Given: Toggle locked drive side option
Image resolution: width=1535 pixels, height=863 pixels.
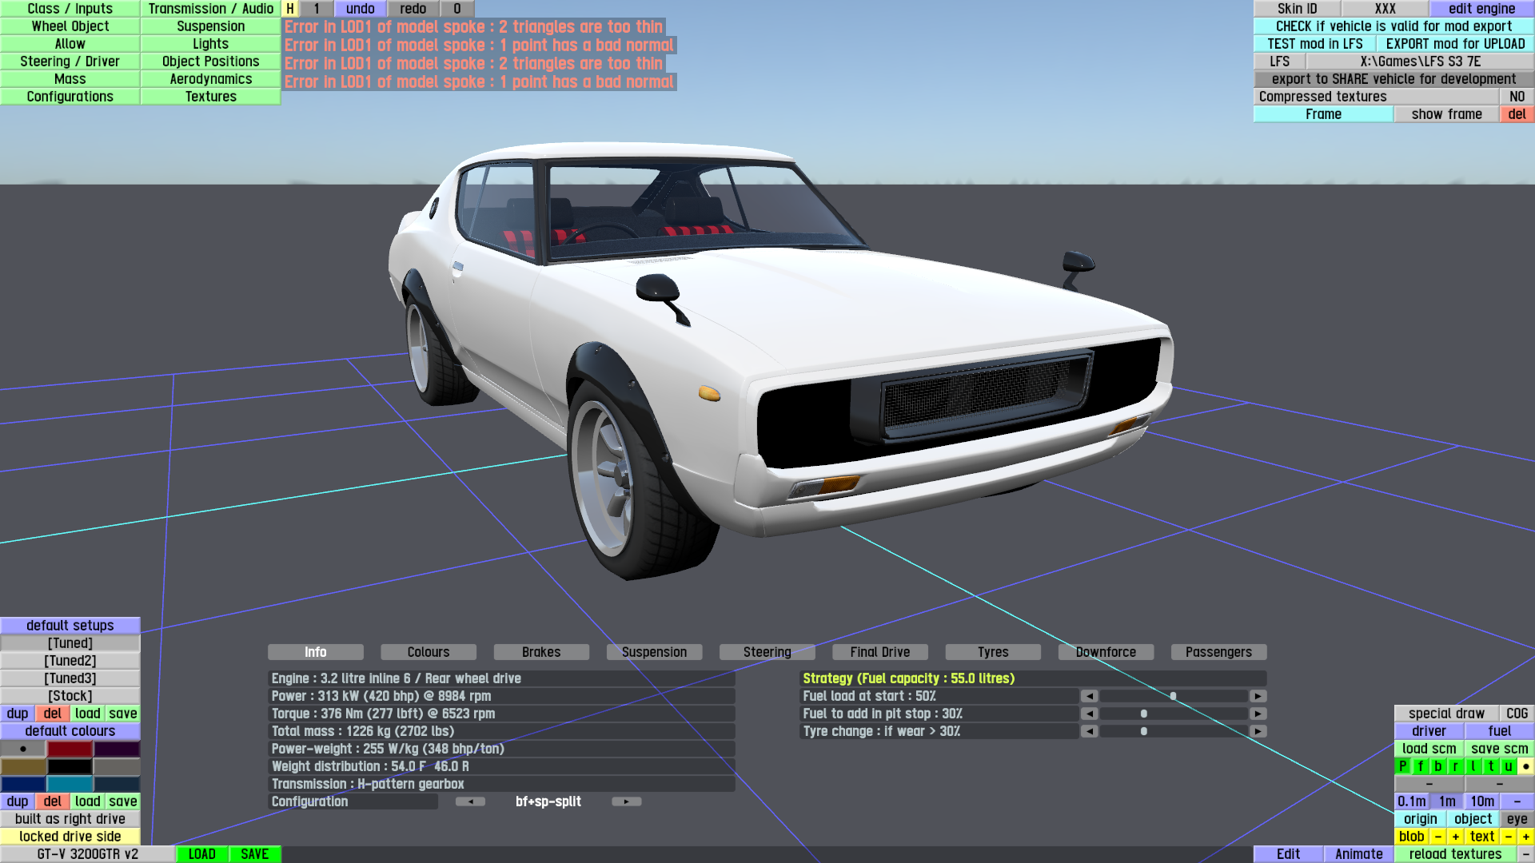Looking at the screenshot, I should (x=70, y=837).
